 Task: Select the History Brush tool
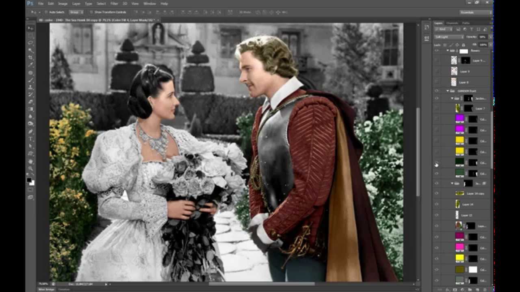[x=30, y=94]
